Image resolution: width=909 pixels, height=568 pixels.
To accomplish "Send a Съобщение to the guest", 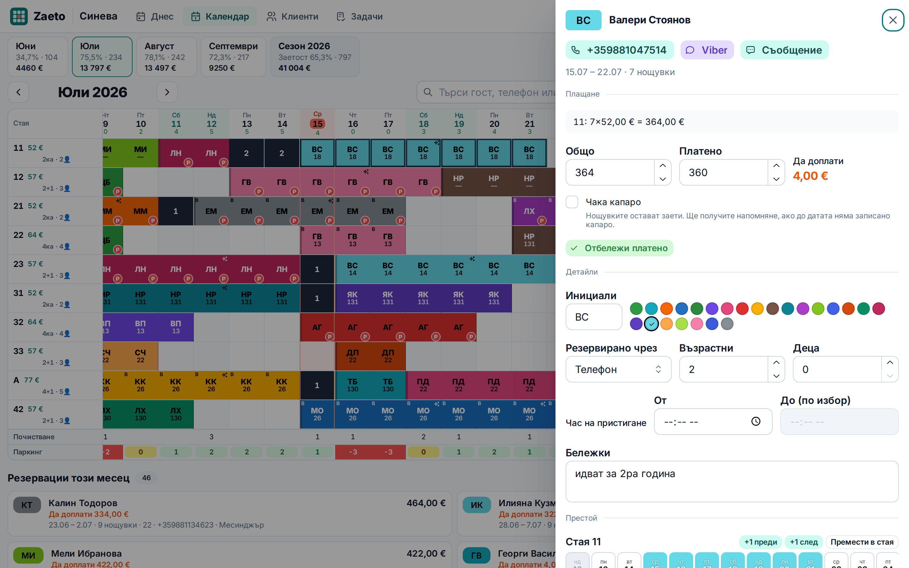I will click(784, 50).
